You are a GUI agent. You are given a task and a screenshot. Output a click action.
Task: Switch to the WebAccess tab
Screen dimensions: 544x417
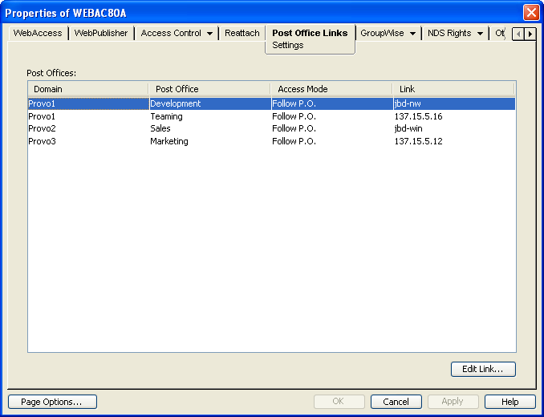38,33
